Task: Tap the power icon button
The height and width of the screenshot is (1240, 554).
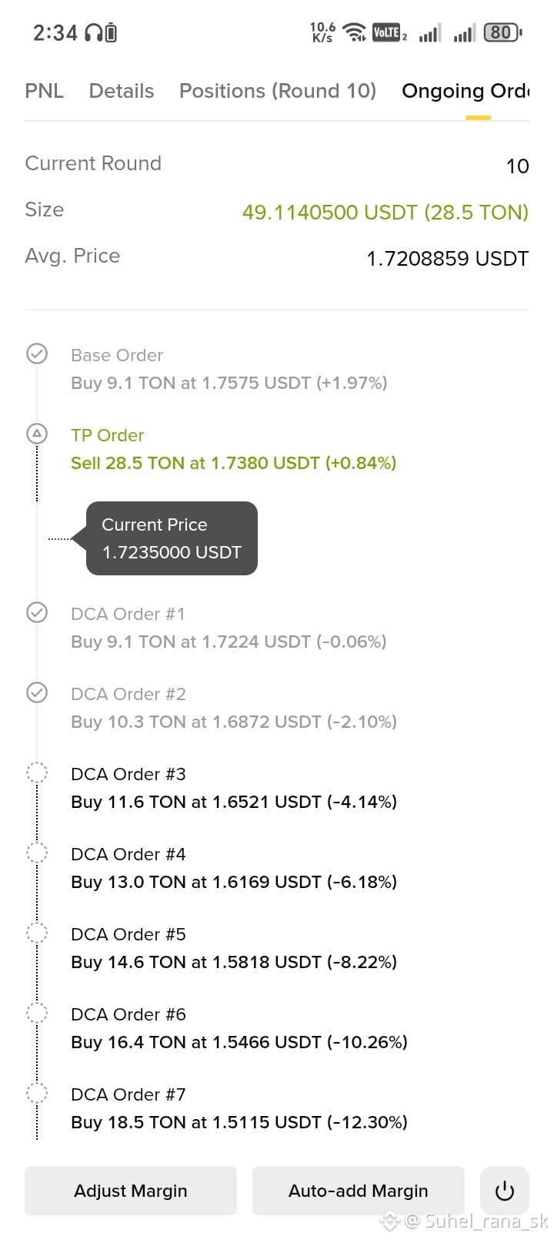Action: pos(504,1191)
